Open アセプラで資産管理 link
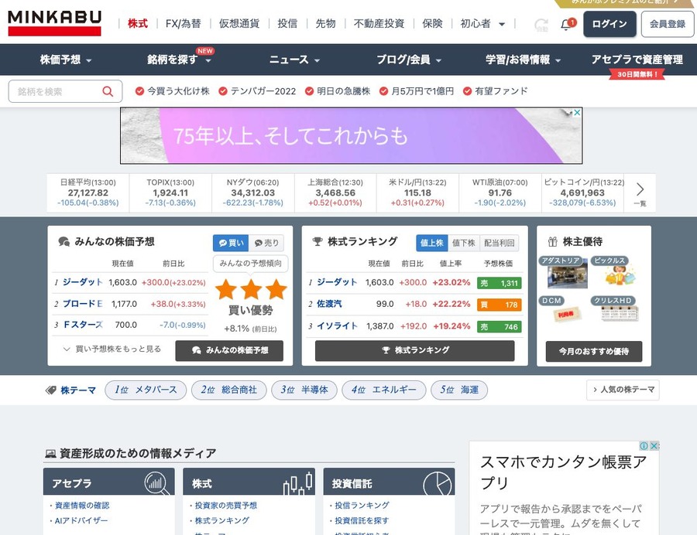Viewport: 697px width, 535px height. (637, 60)
